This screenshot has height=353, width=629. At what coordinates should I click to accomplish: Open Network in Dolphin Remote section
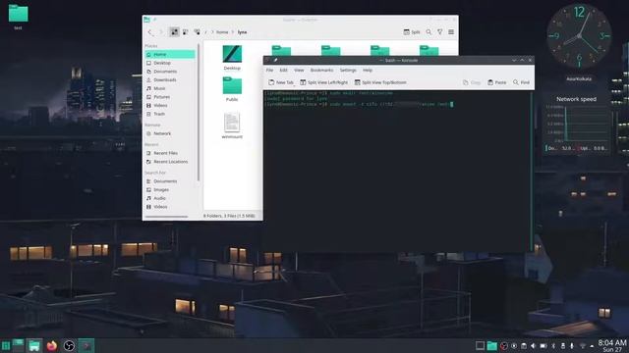click(170, 133)
